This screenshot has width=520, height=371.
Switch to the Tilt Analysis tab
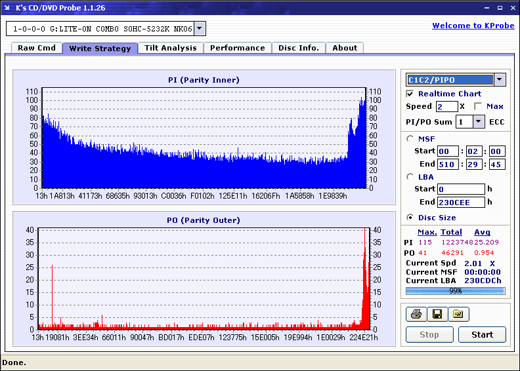[170, 48]
